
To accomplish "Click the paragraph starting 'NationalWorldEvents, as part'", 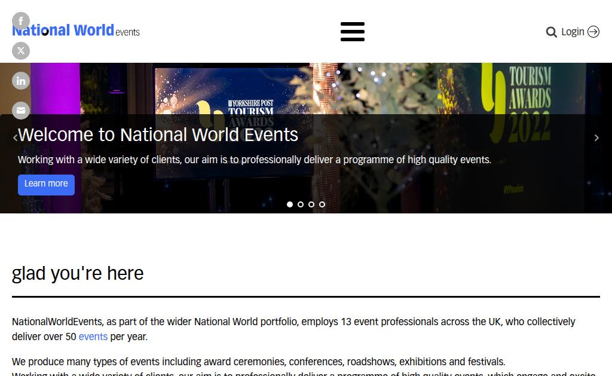I will point(293,329).
